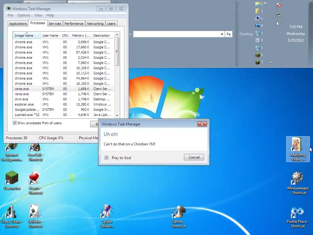Open the Solitaire shortcut icon

(35, 216)
